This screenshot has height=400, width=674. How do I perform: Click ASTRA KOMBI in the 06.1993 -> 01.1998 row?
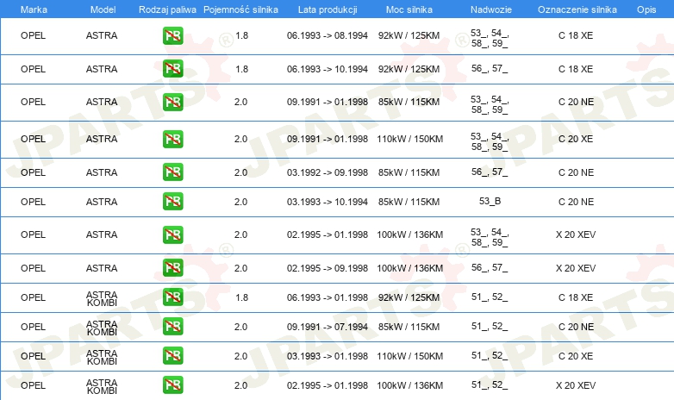(102, 298)
